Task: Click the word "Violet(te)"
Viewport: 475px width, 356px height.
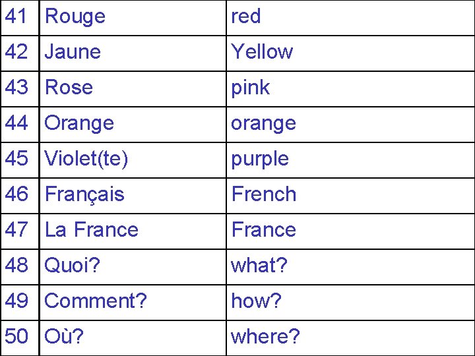Action: 86,159
